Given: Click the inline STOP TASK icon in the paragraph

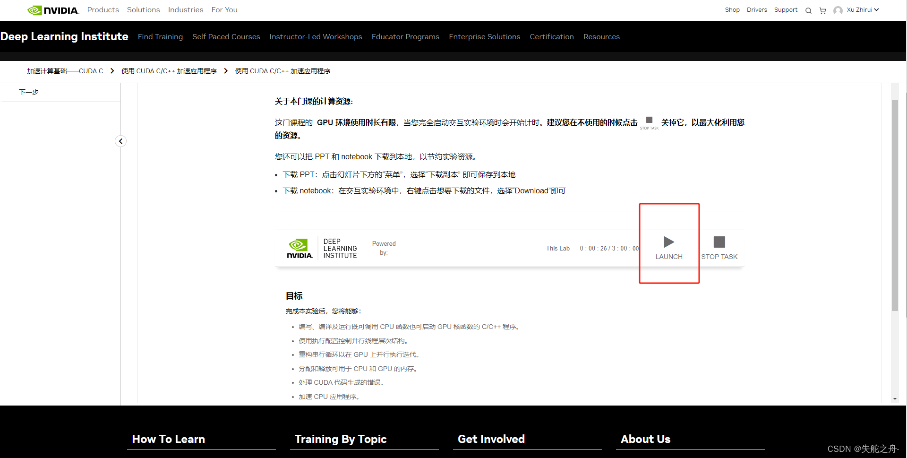Looking at the screenshot, I should (x=649, y=122).
